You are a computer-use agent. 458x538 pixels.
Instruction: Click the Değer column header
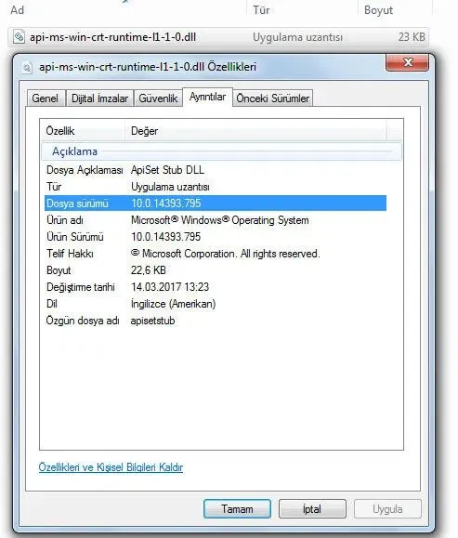click(255, 131)
